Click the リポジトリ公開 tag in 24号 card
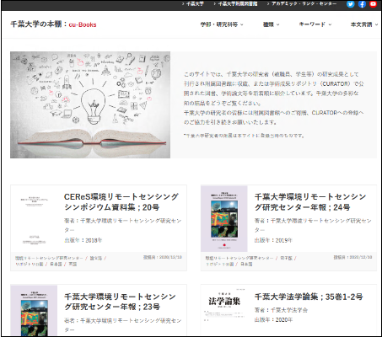382x337 pixels. pos(219,264)
